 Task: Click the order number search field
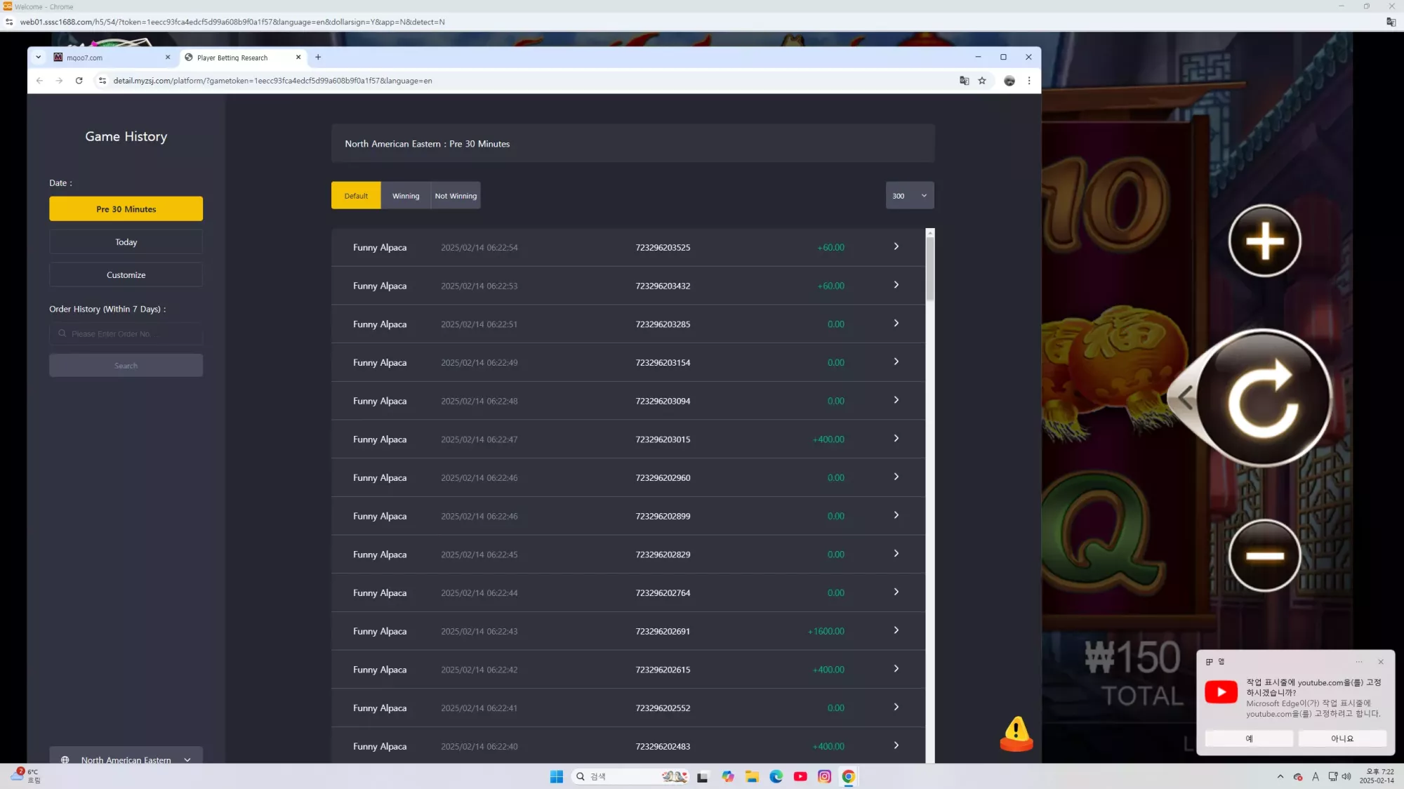click(x=126, y=334)
